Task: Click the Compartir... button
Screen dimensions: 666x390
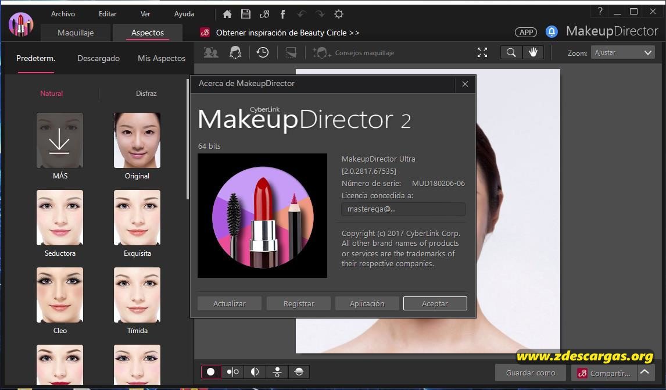Action: pos(604,373)
